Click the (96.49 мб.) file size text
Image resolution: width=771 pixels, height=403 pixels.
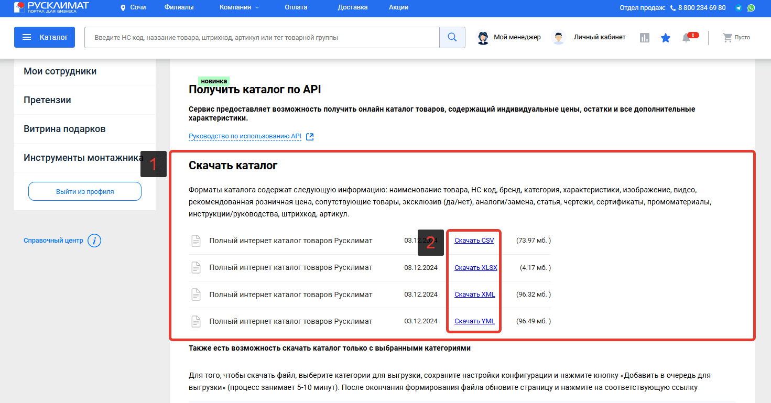pos(534,321)
